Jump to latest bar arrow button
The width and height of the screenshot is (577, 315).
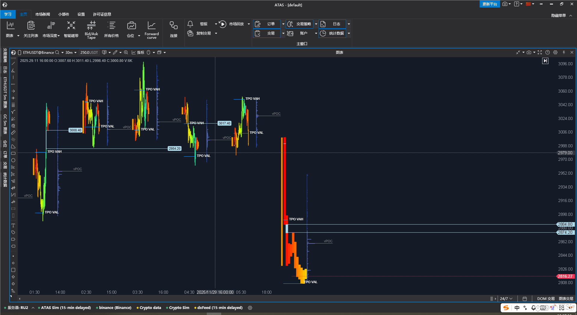tap(545, 61)
